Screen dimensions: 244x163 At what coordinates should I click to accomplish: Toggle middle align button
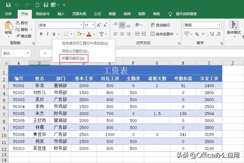[x=122, y=25]
